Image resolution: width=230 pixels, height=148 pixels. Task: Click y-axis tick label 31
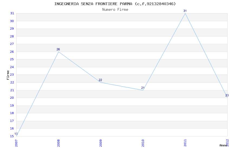coord(12,13)
